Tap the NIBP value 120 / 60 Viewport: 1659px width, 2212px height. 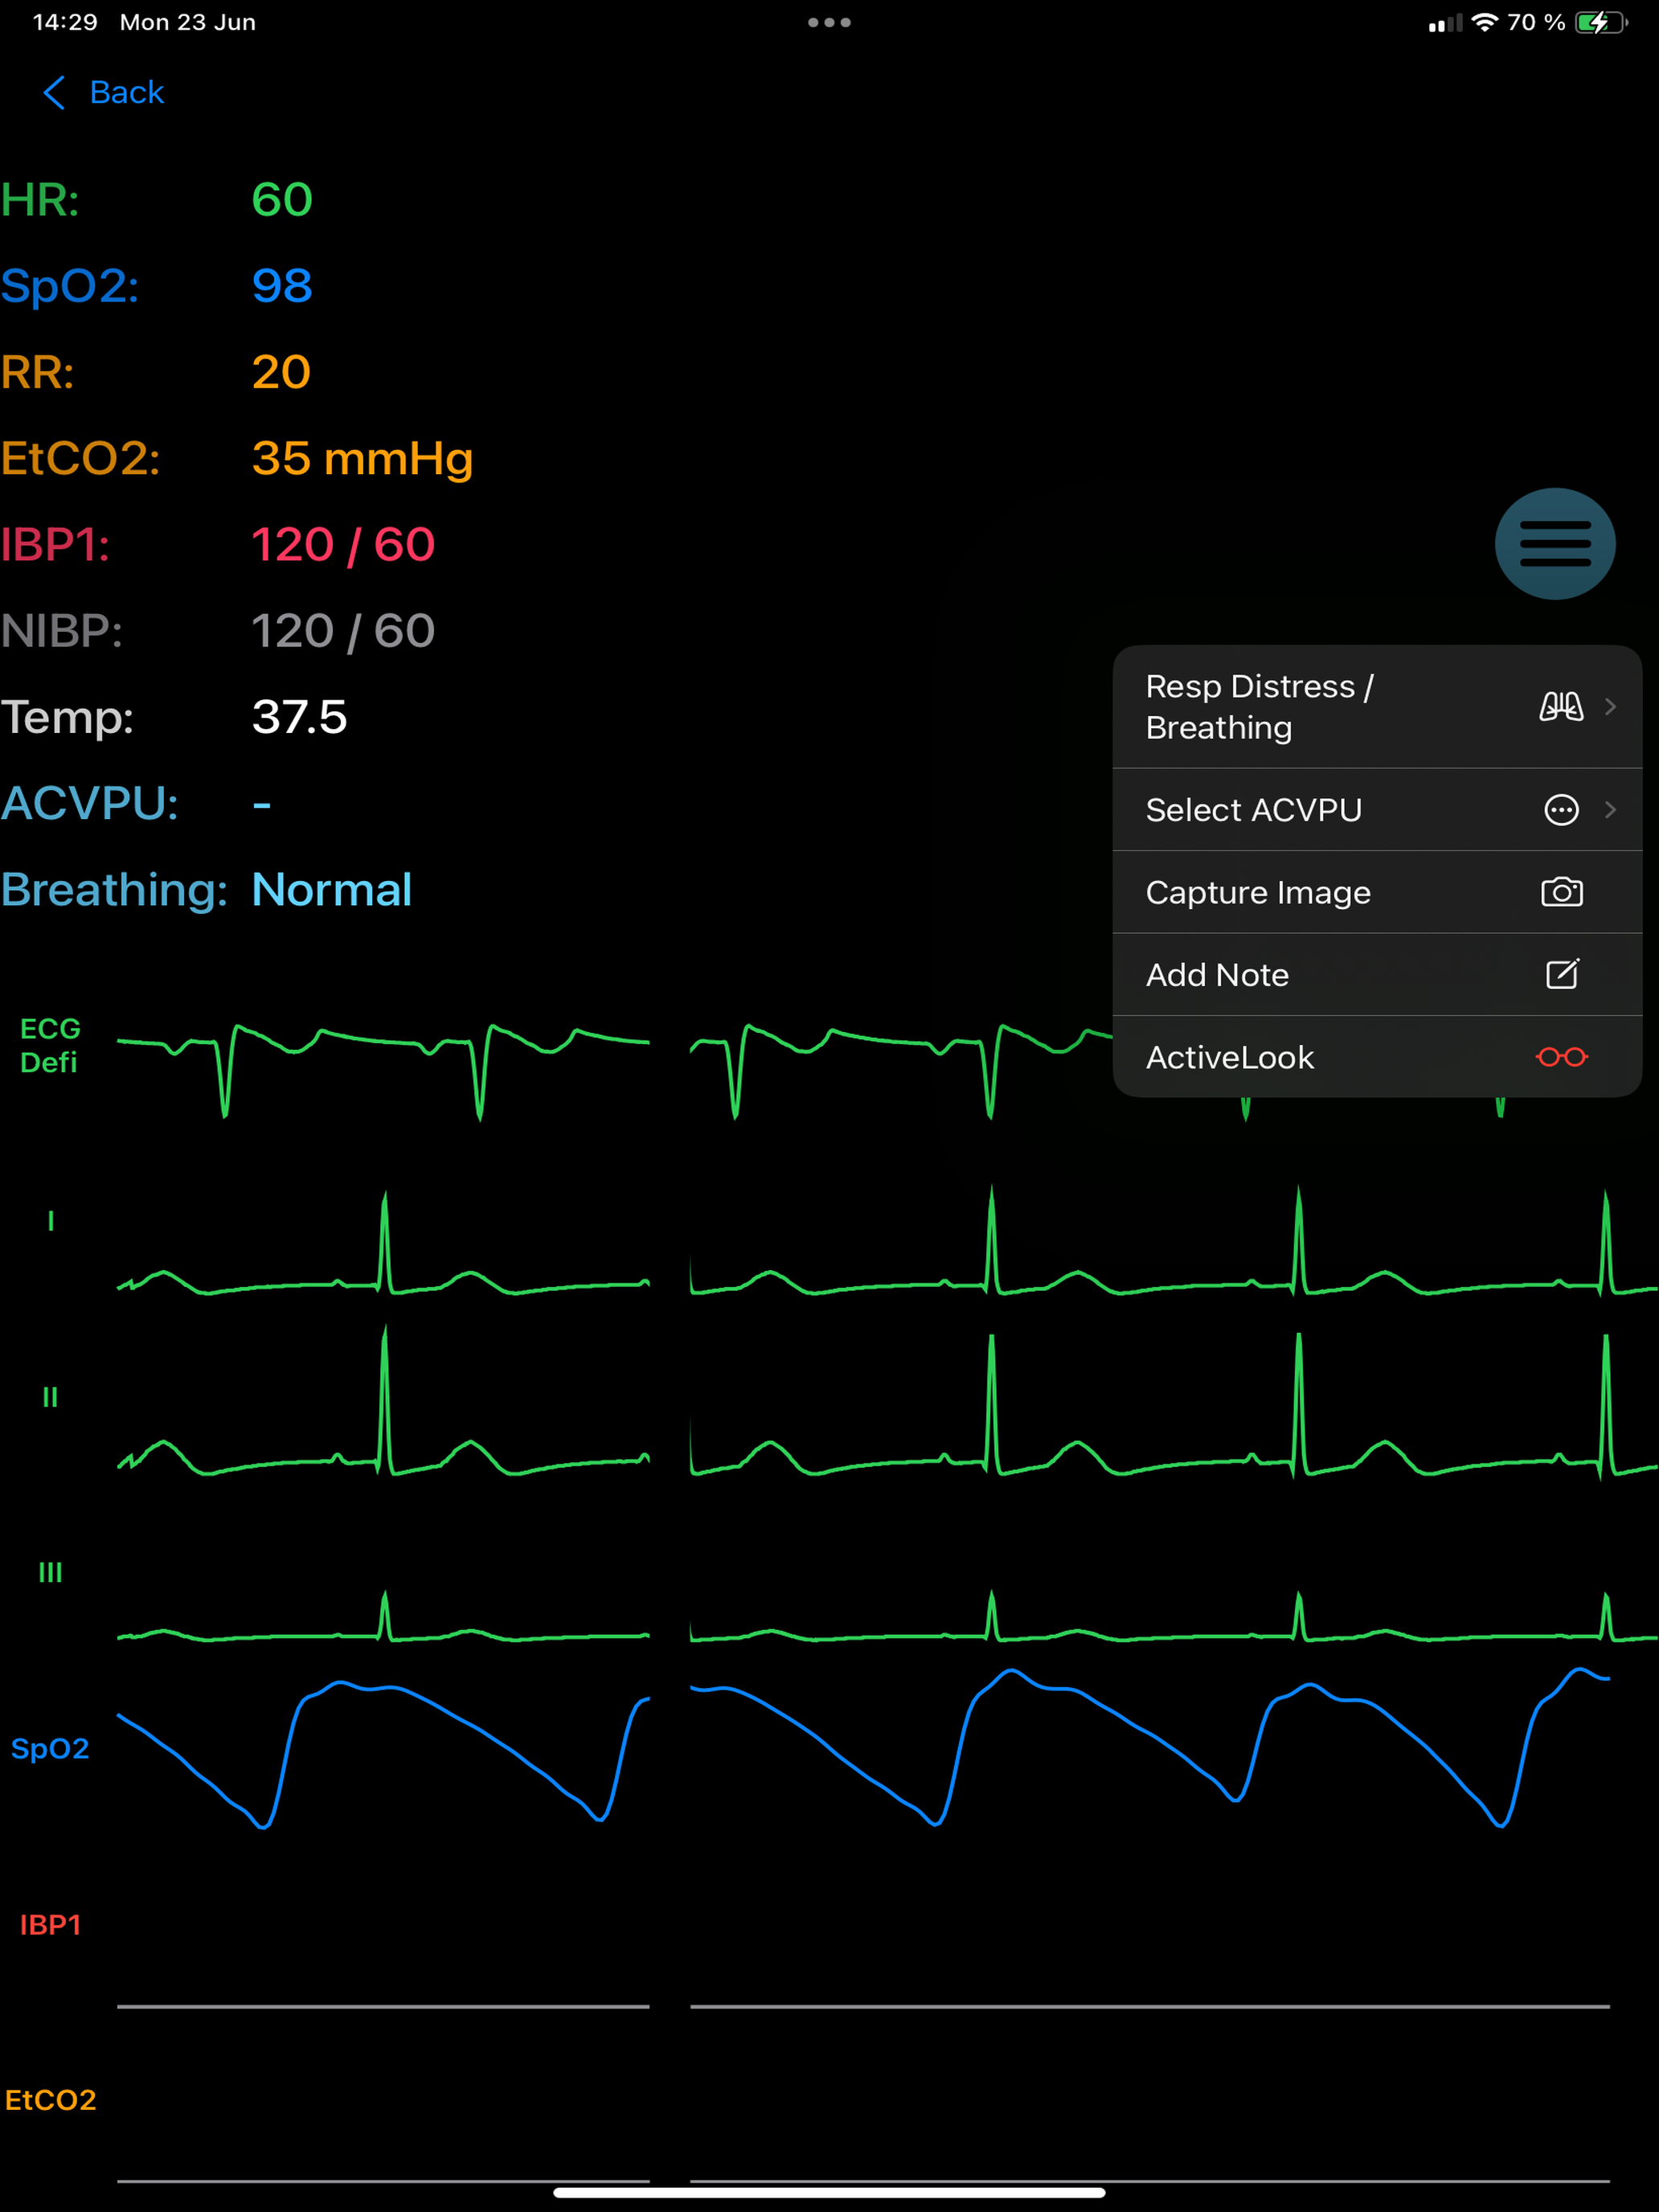343,631
